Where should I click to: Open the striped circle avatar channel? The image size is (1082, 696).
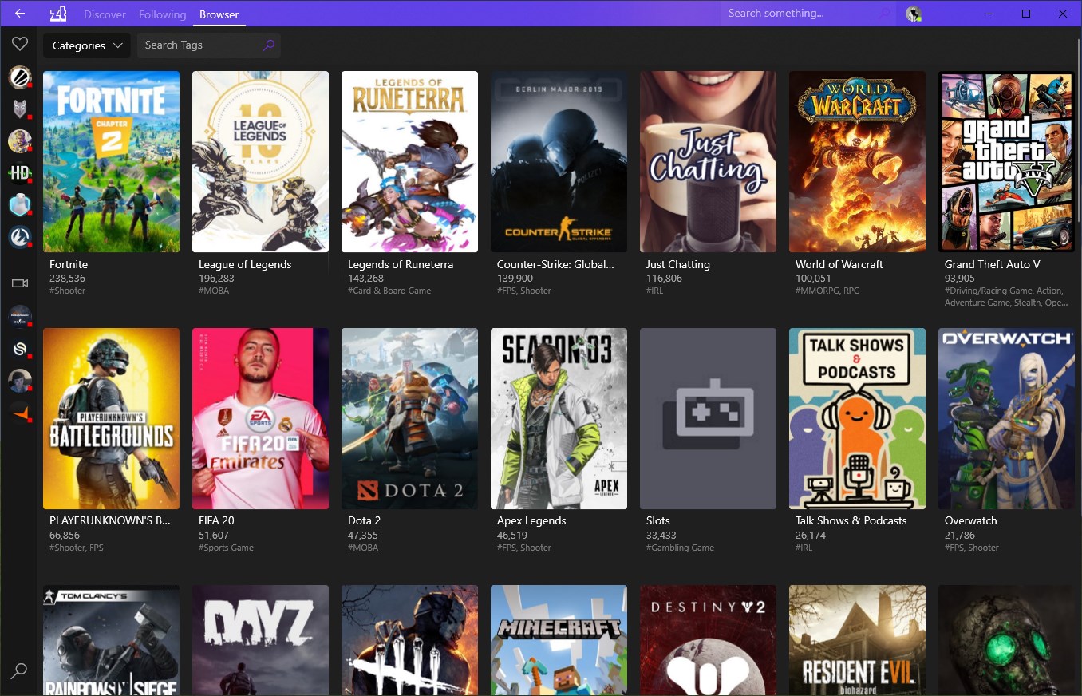(x=19, y=77)
